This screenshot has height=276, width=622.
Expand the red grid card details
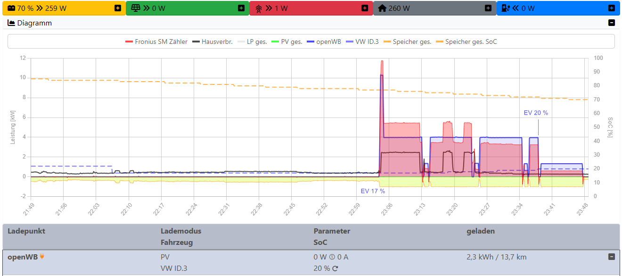[x=365, y=8]
